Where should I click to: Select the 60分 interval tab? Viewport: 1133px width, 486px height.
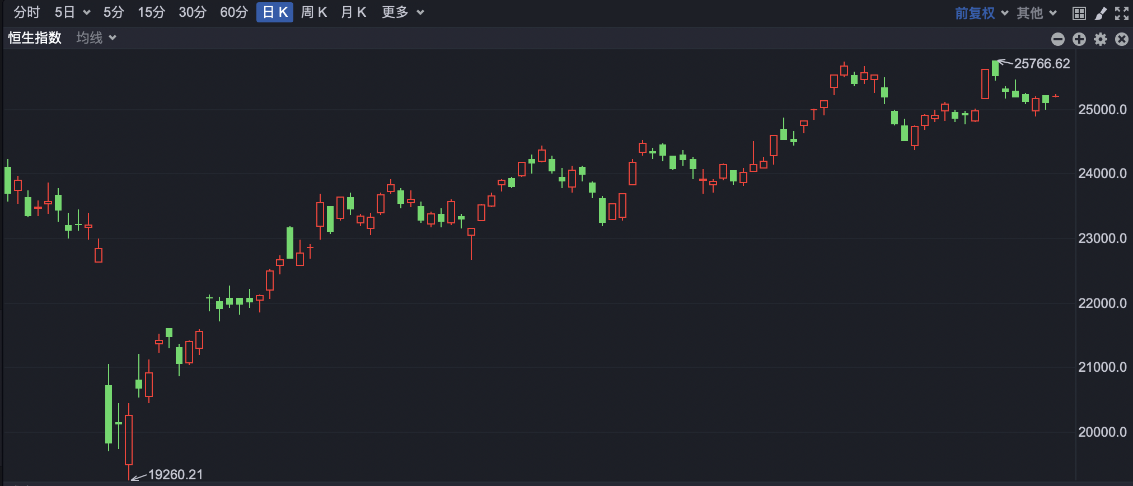tap(234, 12)
